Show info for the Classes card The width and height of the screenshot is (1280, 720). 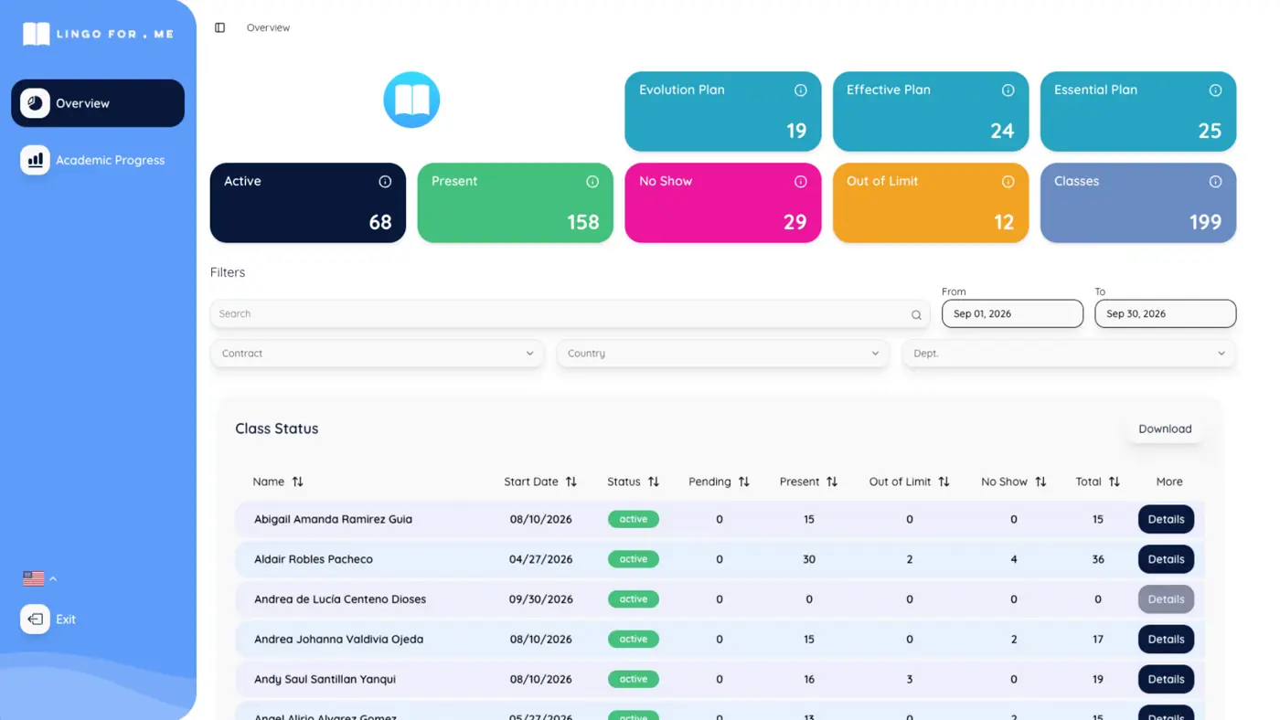1216,182
